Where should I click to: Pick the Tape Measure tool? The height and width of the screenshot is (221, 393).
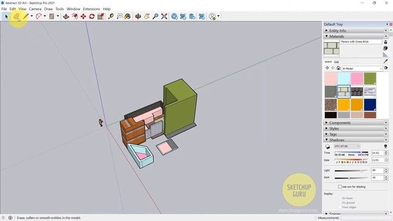click(111, 17)
